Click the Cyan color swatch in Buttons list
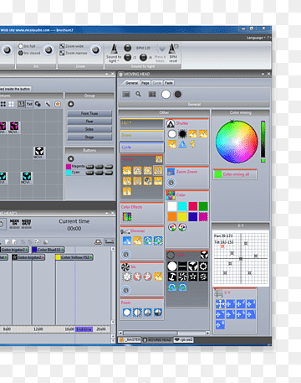Image resolution: width=301 pixels, height=383 pixels. tap(69, 173)
